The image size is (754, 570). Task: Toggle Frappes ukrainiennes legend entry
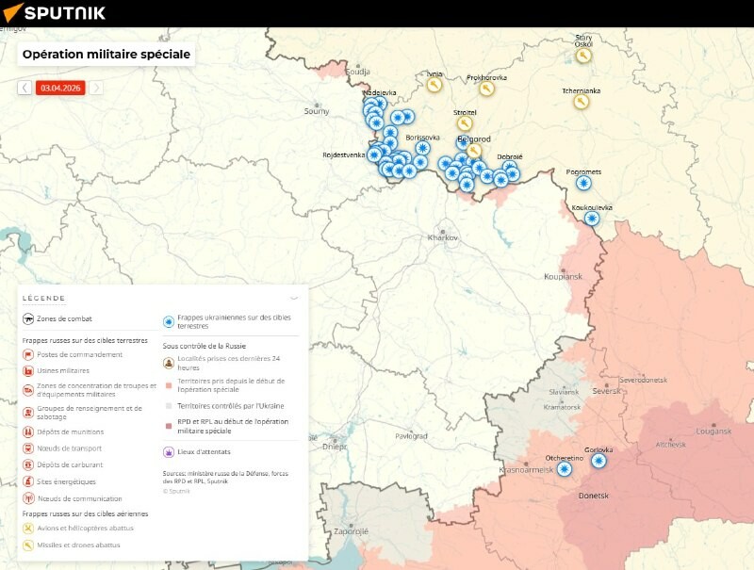click(x=169, y=320)
